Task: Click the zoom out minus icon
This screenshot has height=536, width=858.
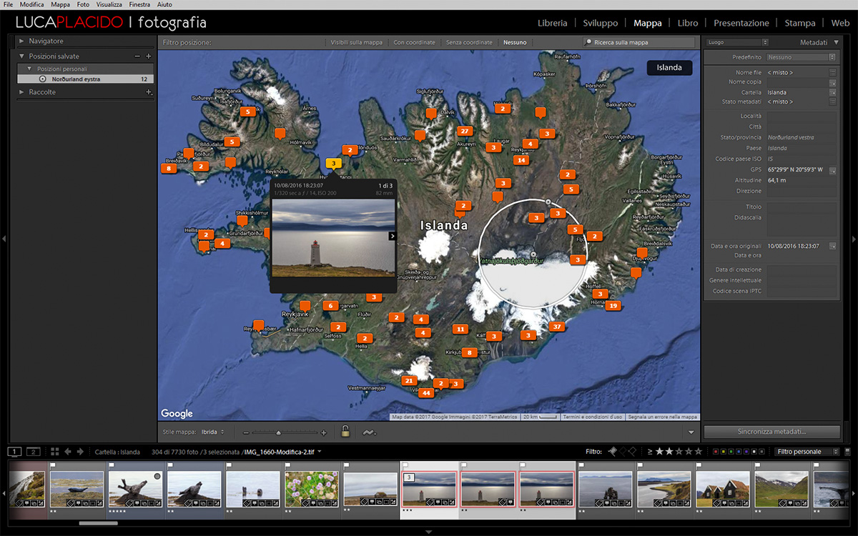Action: (245, 432)
